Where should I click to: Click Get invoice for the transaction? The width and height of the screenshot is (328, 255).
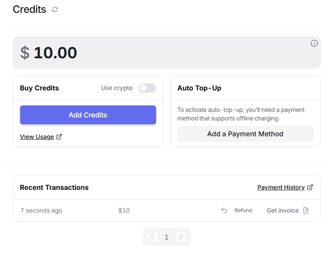(x=283, y=210)
